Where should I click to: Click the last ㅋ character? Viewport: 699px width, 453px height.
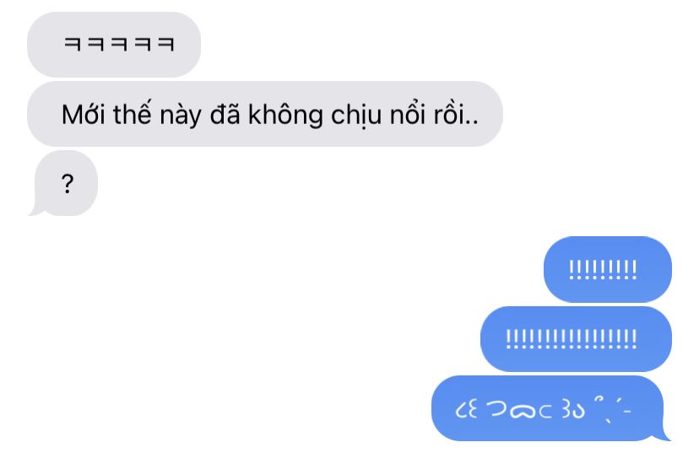tap(166, 44)
